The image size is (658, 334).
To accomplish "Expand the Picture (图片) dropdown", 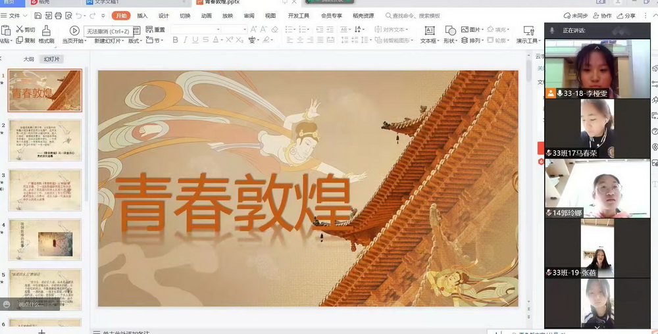I will click(x=472, y=30).
